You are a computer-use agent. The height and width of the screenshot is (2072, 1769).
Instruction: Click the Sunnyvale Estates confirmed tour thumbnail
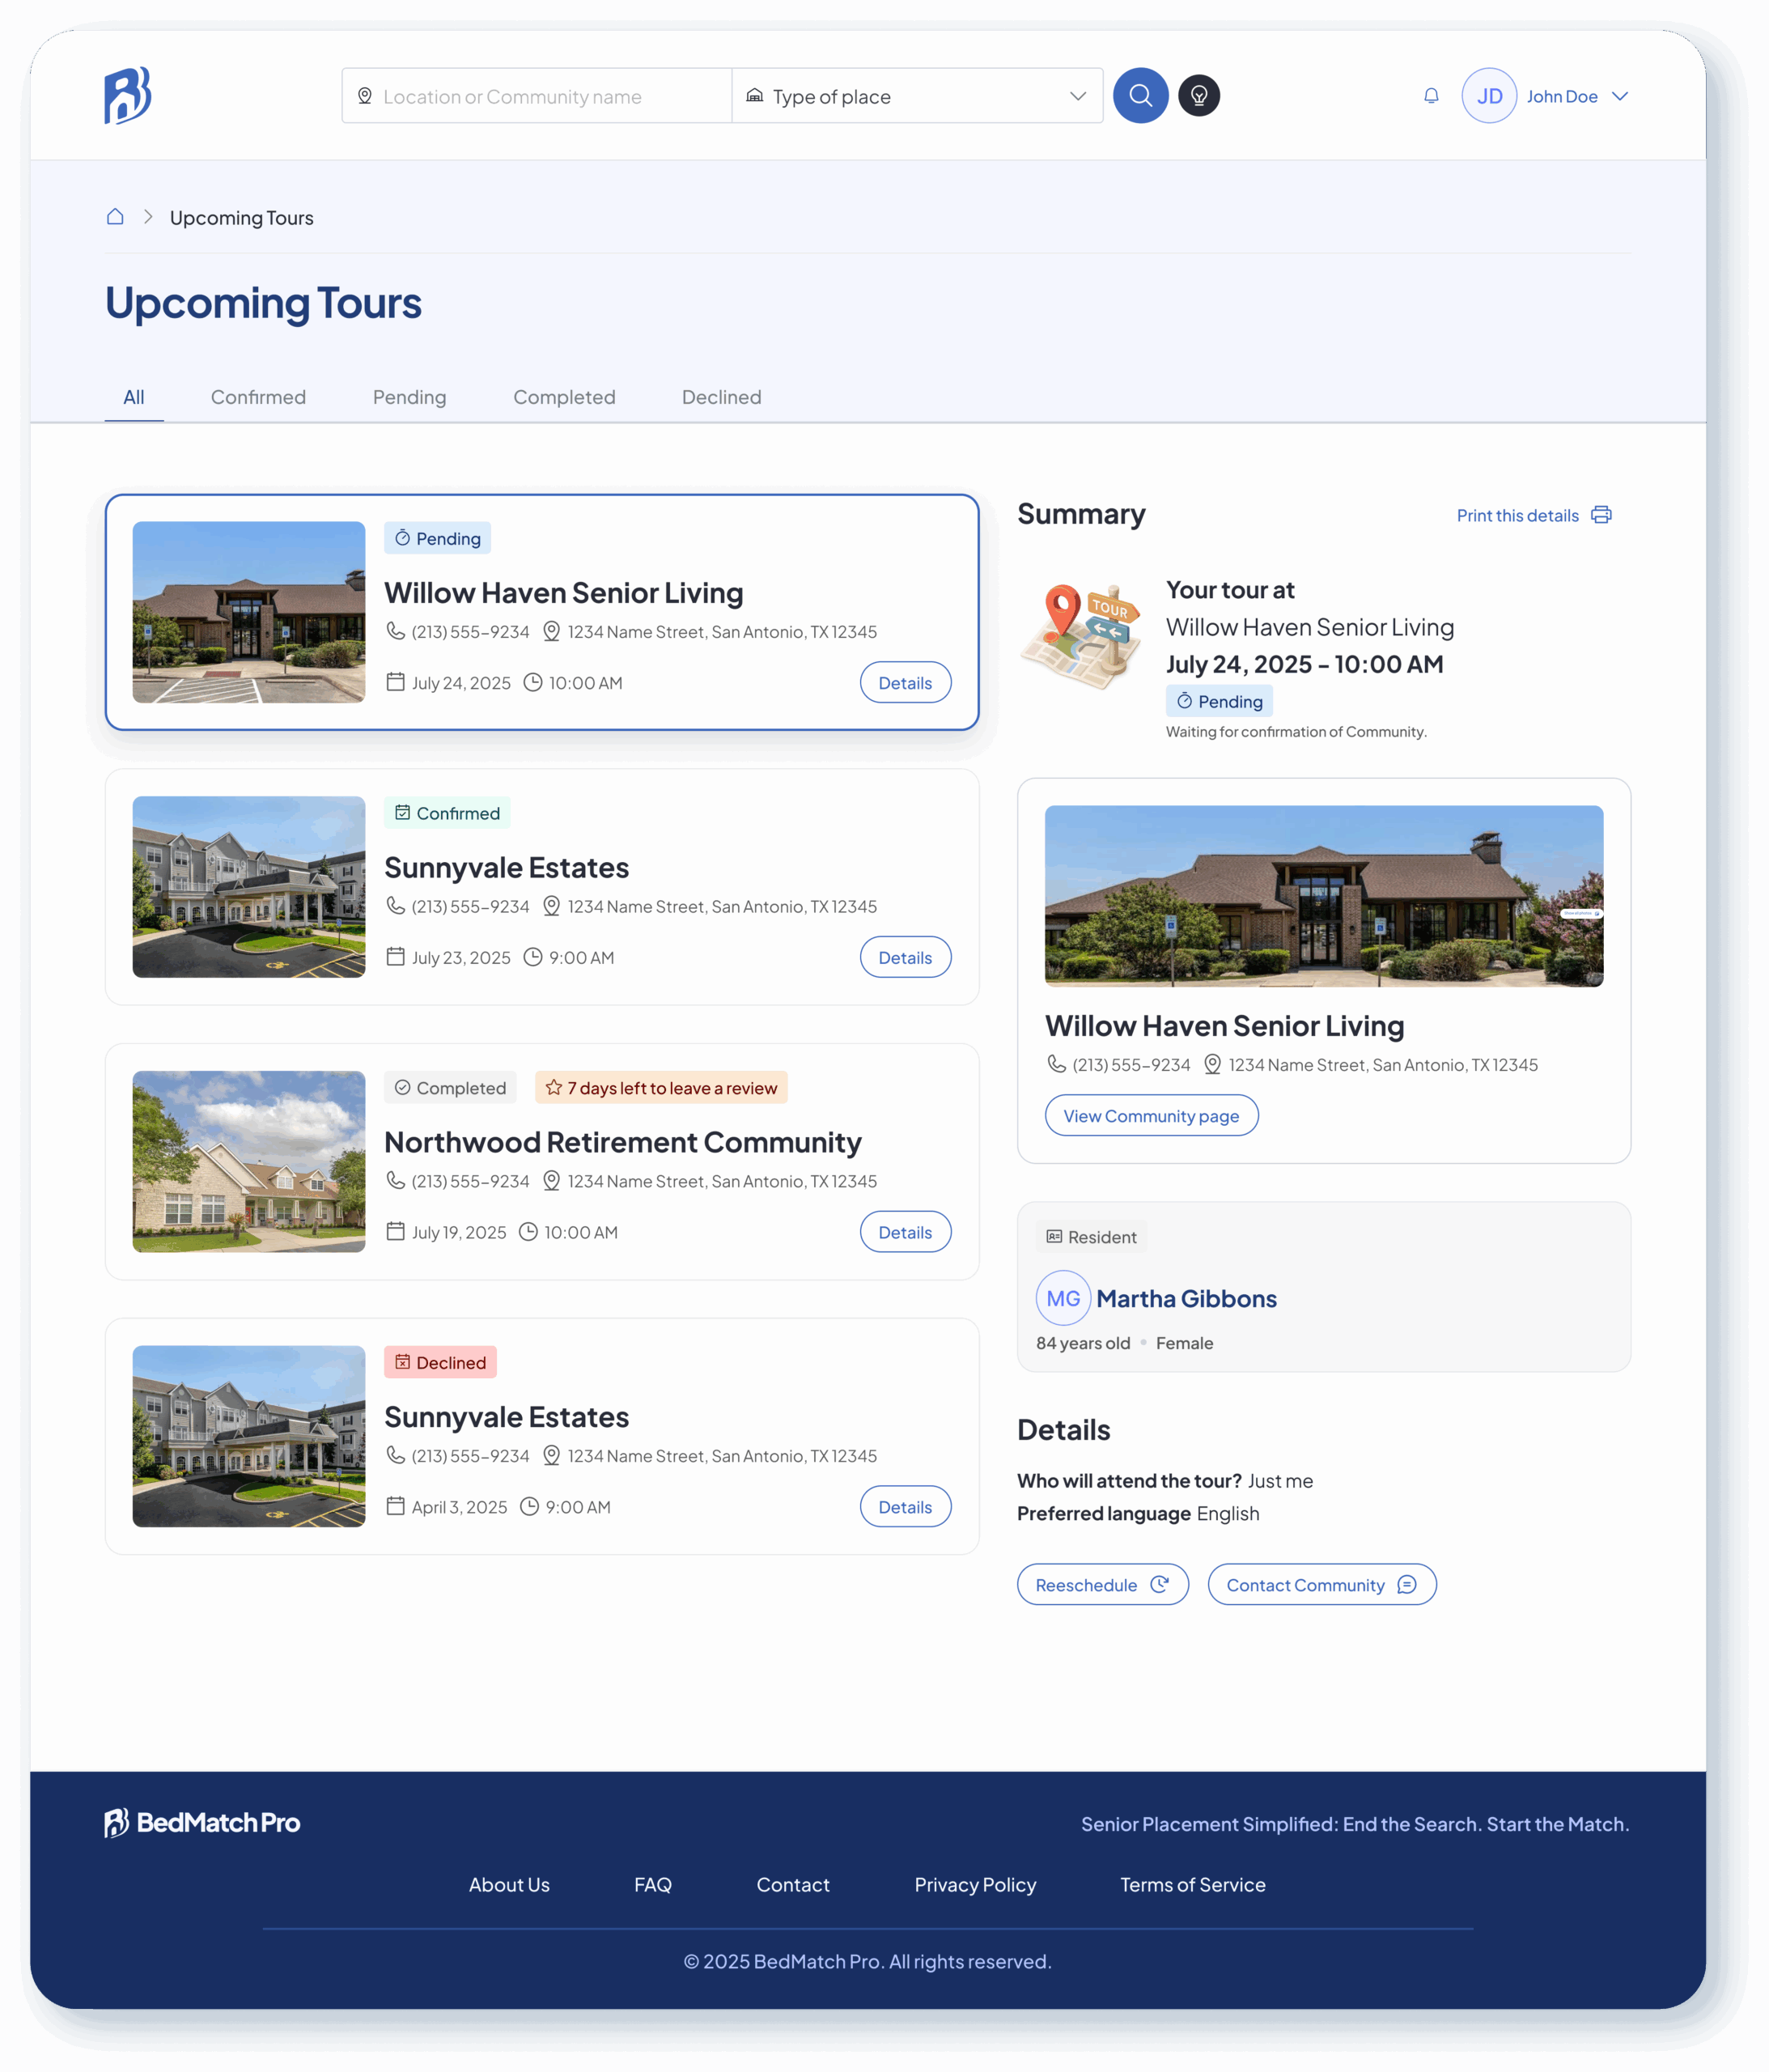click(x=248, y=887)
